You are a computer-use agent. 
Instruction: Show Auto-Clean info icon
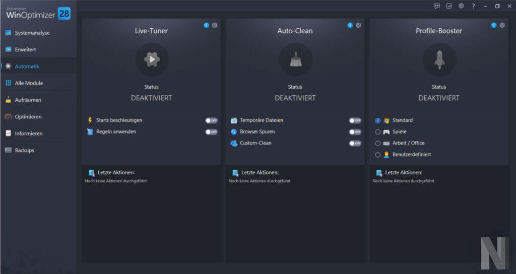350,25
